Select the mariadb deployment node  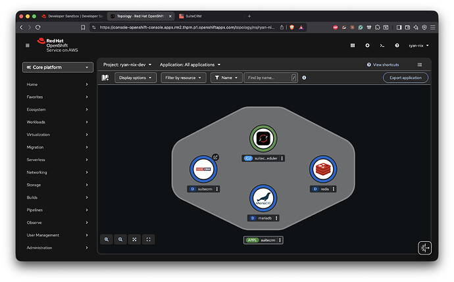coord(263,199)
